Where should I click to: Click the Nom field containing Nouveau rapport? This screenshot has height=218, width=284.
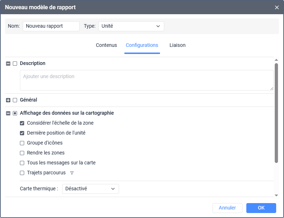coord(51,26)
